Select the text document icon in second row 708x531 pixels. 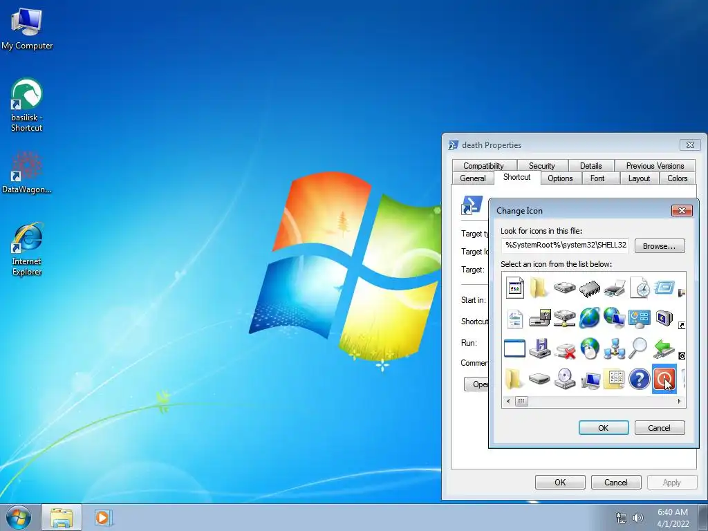pyautogui.click(x=514, y=319)
